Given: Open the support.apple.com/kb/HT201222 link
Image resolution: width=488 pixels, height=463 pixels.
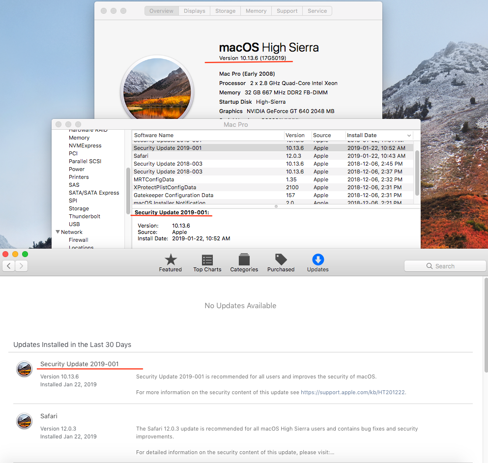Looking at the screenshot, I should tap(353, 392).
